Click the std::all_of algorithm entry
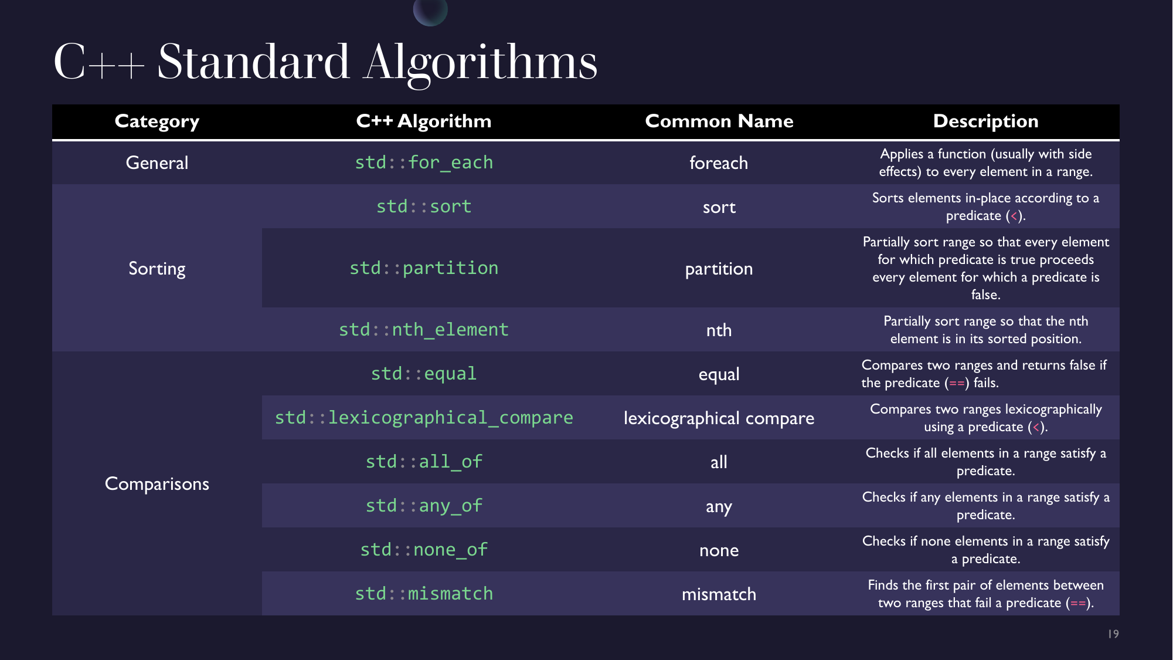Viewport: 1173px width, 660px height. tap(423, 461)
